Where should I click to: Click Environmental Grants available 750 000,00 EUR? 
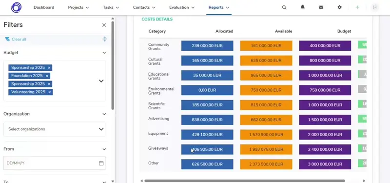pyautogui.click(x=266, y=90)
